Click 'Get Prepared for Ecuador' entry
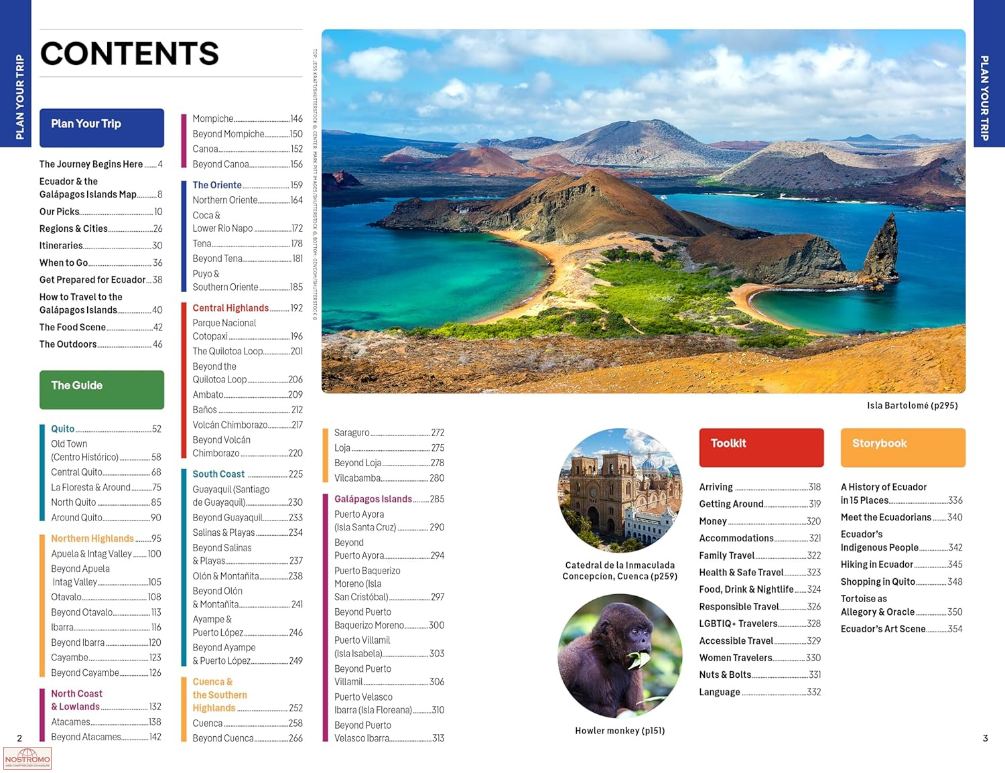 (101, 280)
